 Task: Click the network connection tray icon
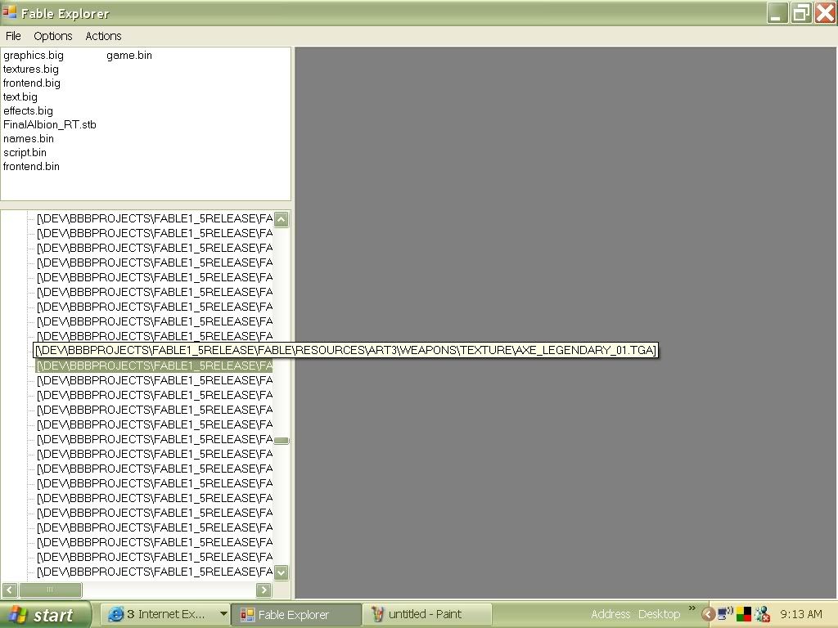725,613
